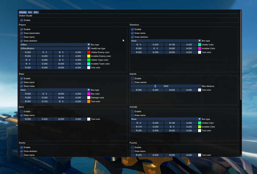Expand the 2DRectBottom health bar type dropdown
This screenshot has width=257, height=174.
pos(55,48)
